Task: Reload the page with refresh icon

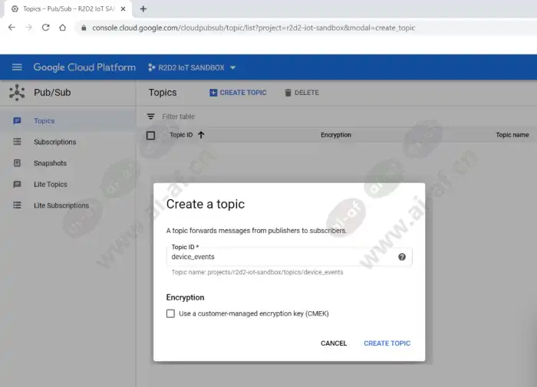Action: tap(45, 28)
